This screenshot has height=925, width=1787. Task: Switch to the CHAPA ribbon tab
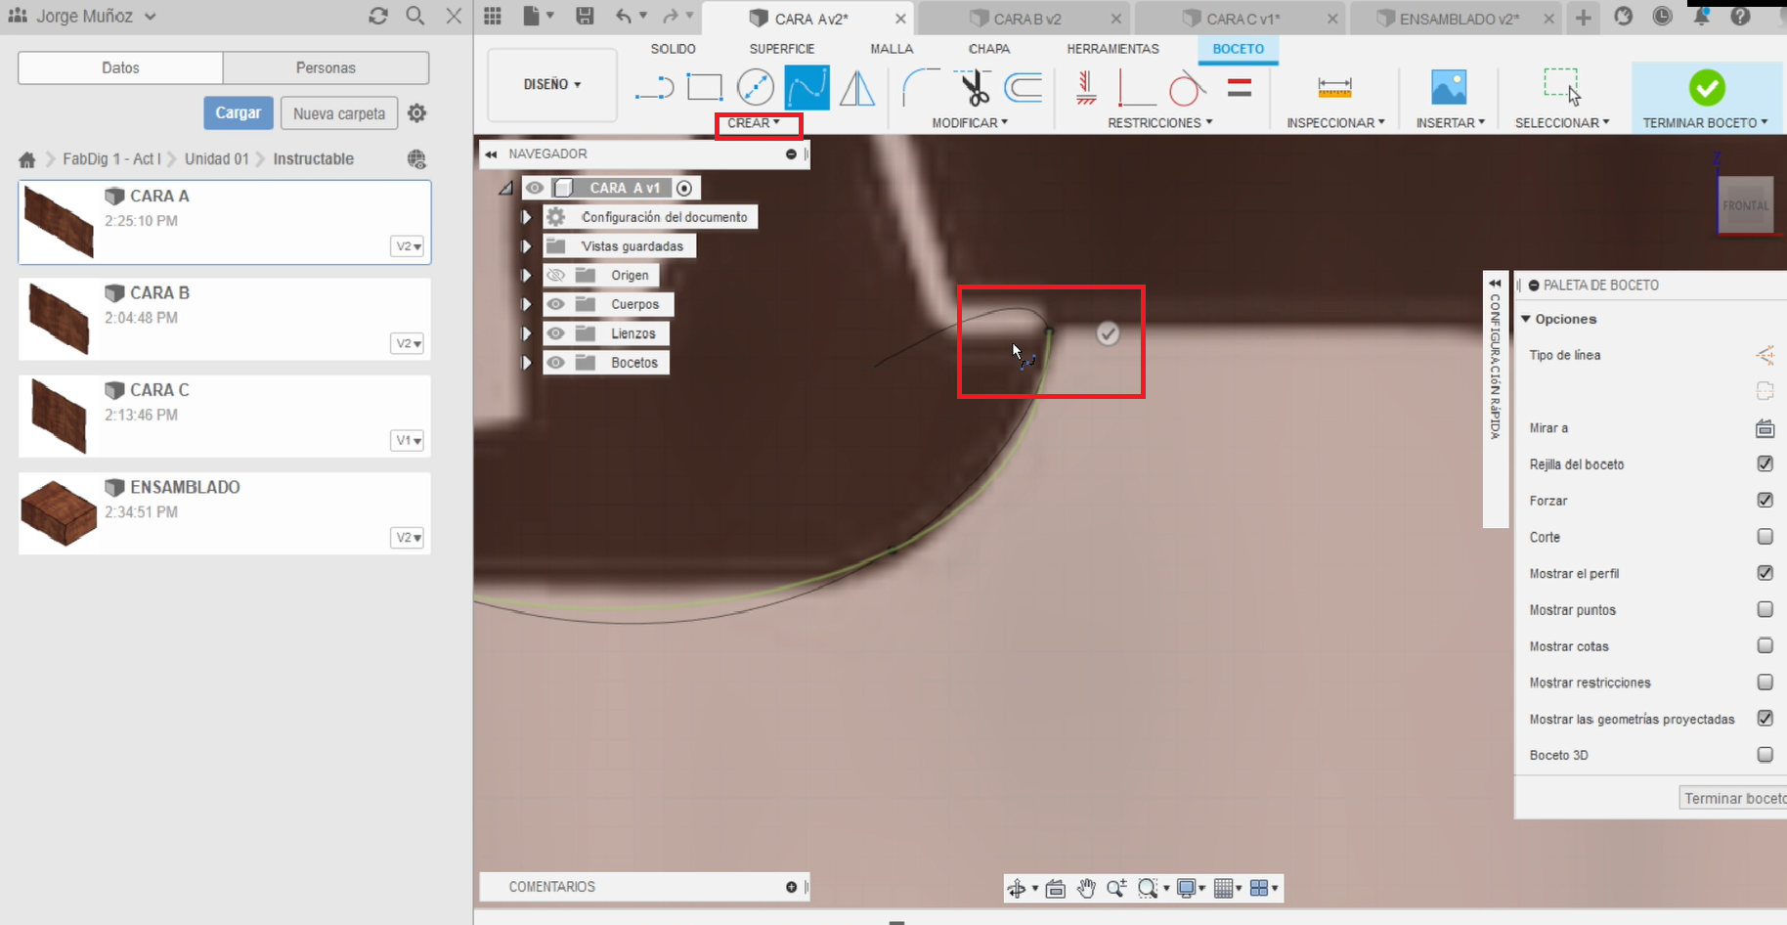pos(989,49)
